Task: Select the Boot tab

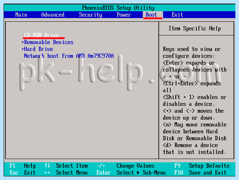Action: click(153, 15)
